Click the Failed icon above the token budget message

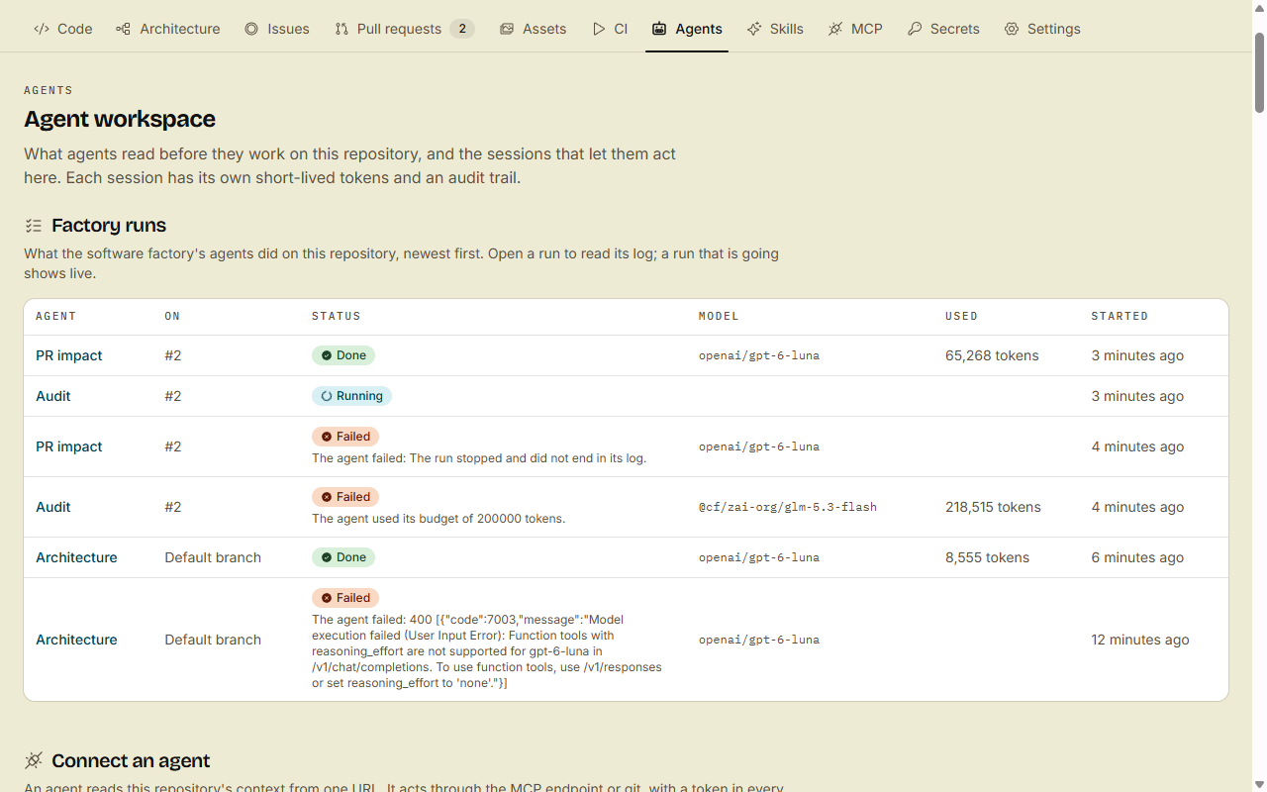click(x=327, y=497)
